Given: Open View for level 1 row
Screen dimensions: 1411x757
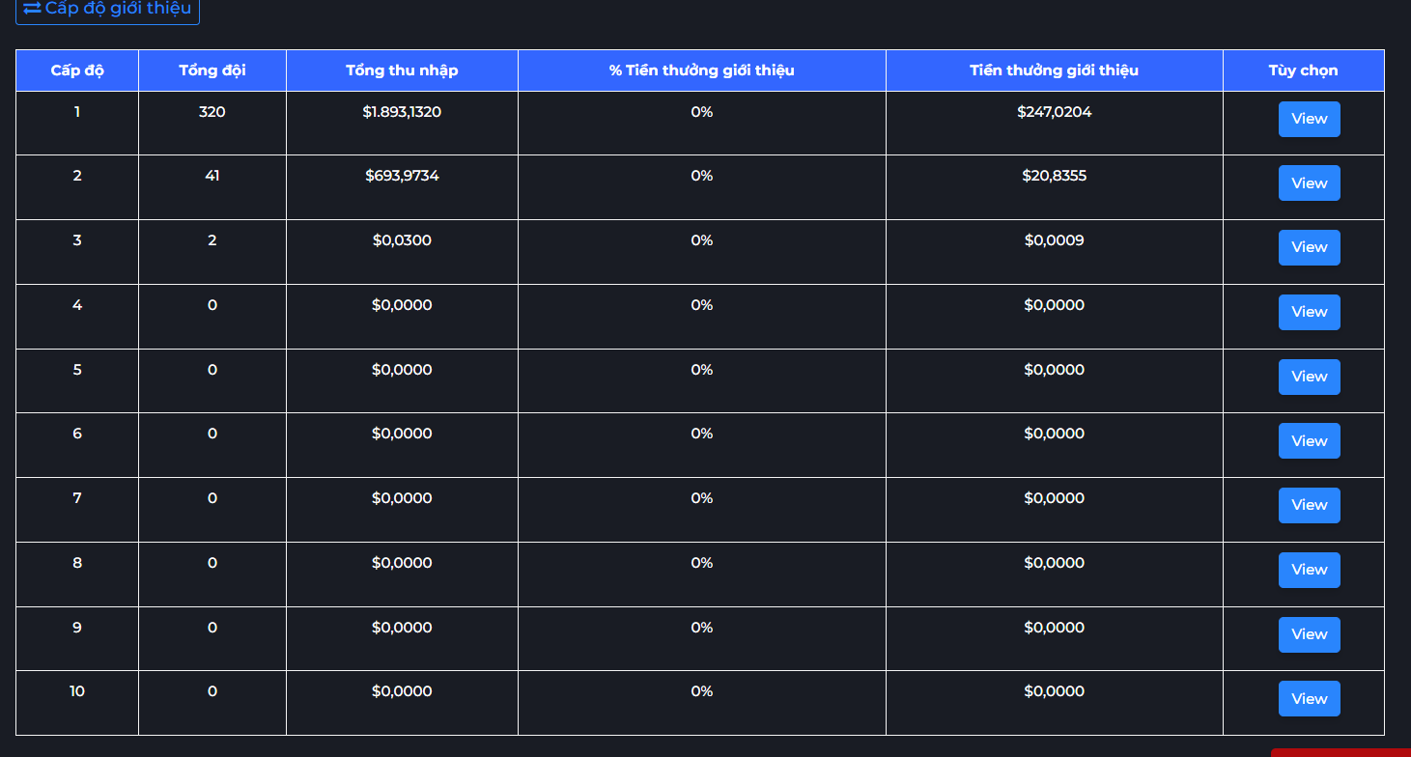Looking at the screenshot, I should point(1309,119).
